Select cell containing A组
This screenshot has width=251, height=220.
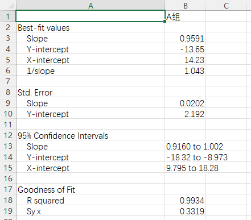click(186, 16)
